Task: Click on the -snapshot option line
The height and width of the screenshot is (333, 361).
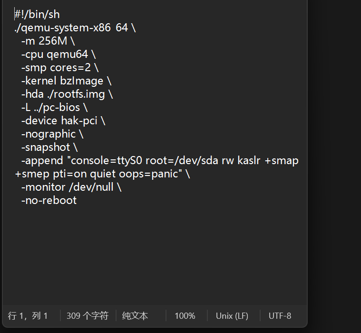Action: pos(49,148)
